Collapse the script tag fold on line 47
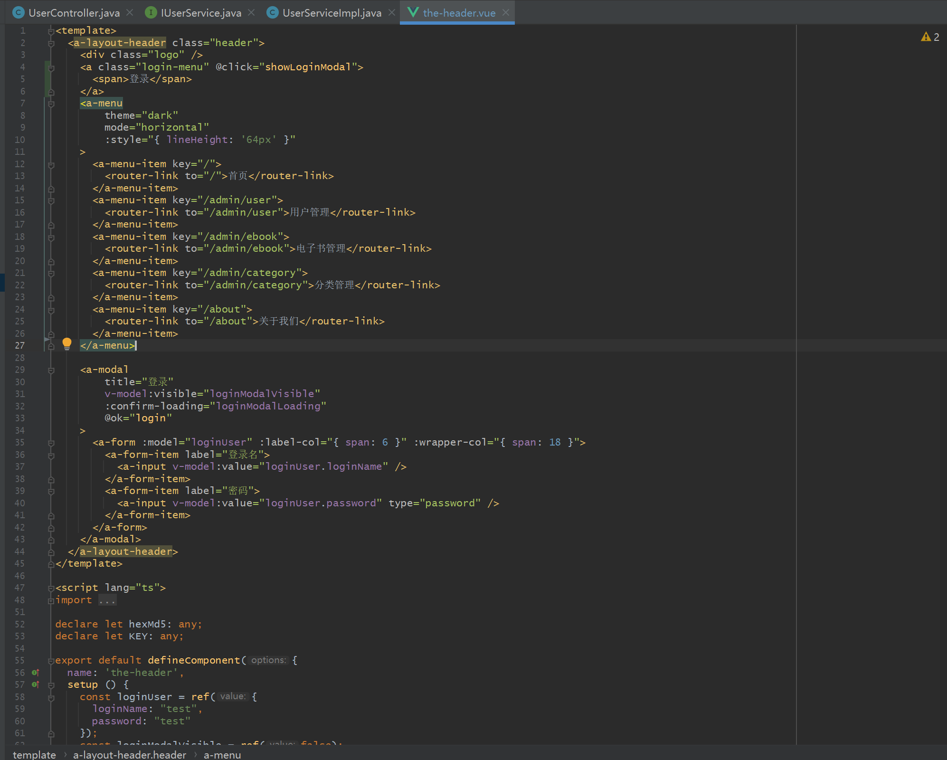 coord(51,588)
